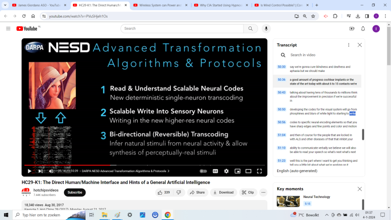Viewport: 391px width, 220px height.
Task: Open video settings gear
Action: pos(226,171)
